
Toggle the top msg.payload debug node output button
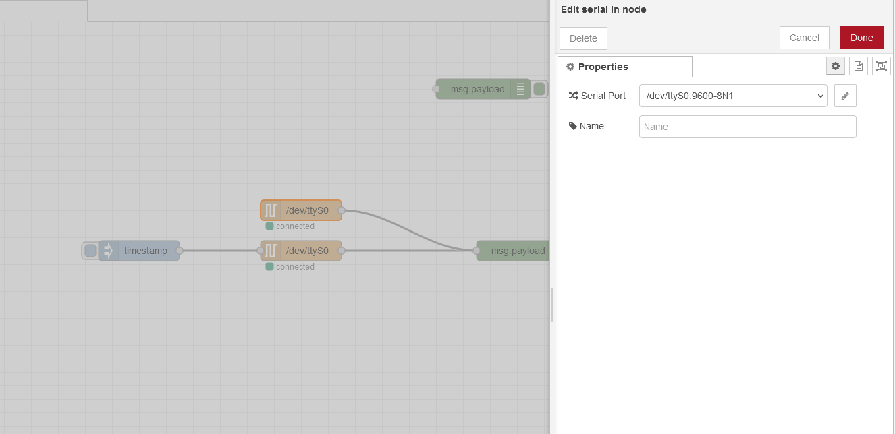click(539, 89)
